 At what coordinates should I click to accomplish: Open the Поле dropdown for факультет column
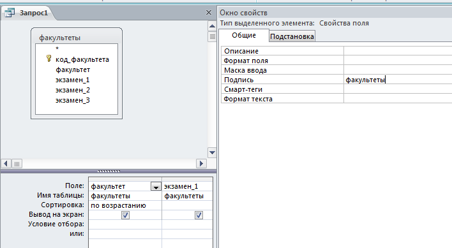pos(156,186)
